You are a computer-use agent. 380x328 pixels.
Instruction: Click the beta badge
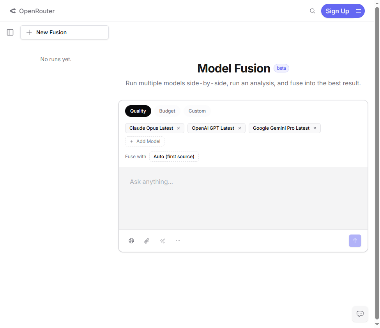click(x=281, y=68)
